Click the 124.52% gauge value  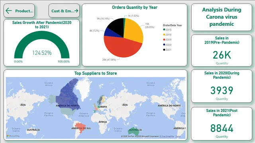pyautogui.click(x=42, y=53)
